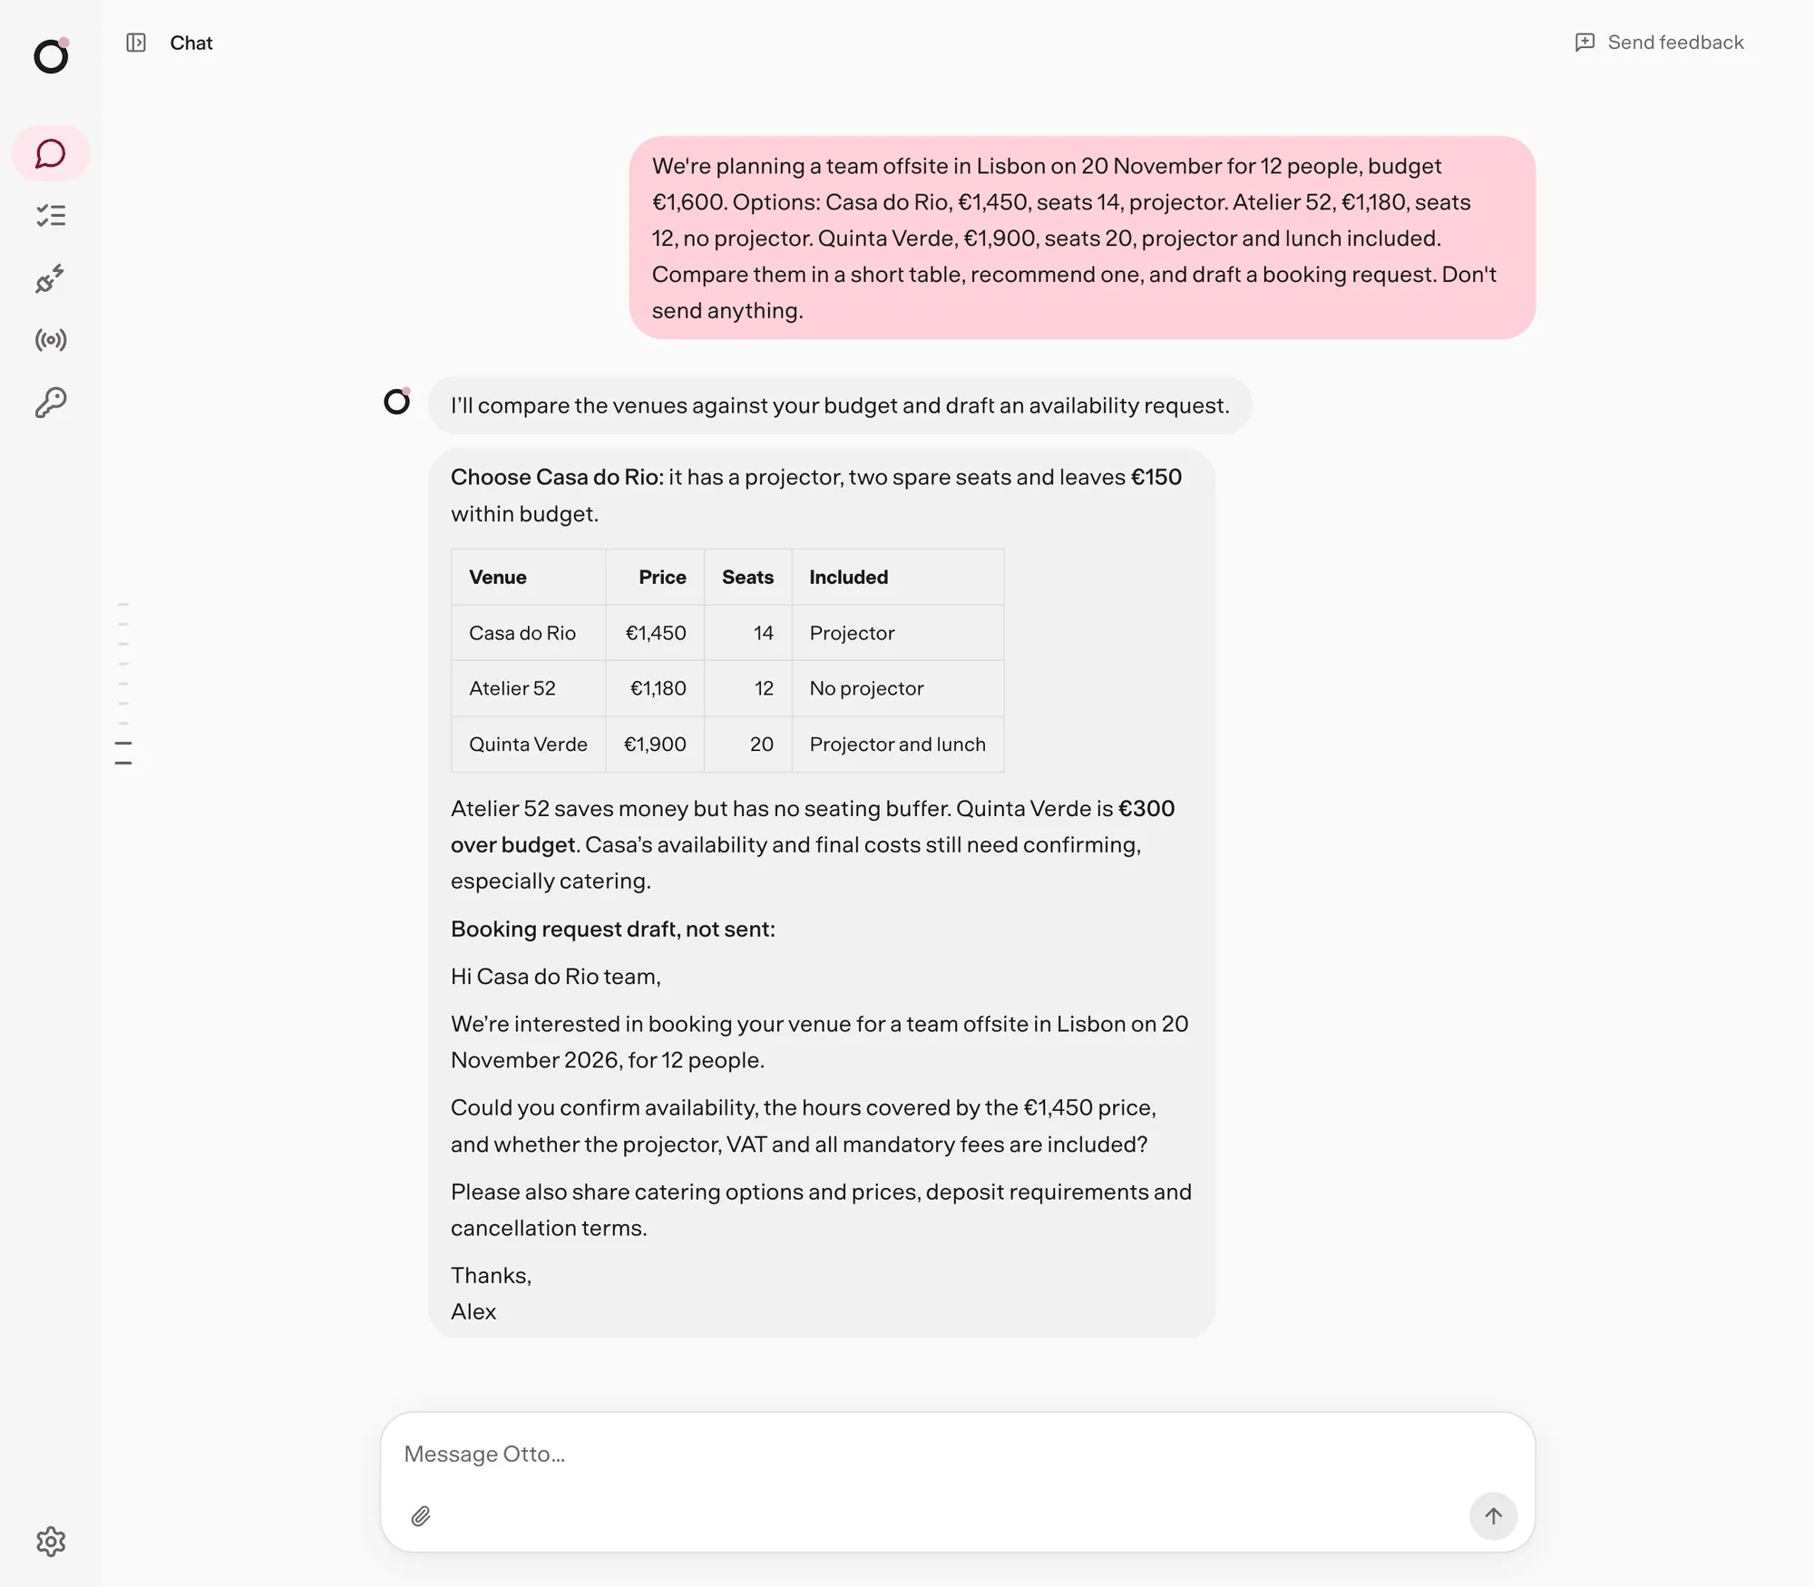Open the key icon in sidebar
Image resolution: width=1814 pixels, height=1587 pixels.
pyautogui.click(x=51, y=403)
